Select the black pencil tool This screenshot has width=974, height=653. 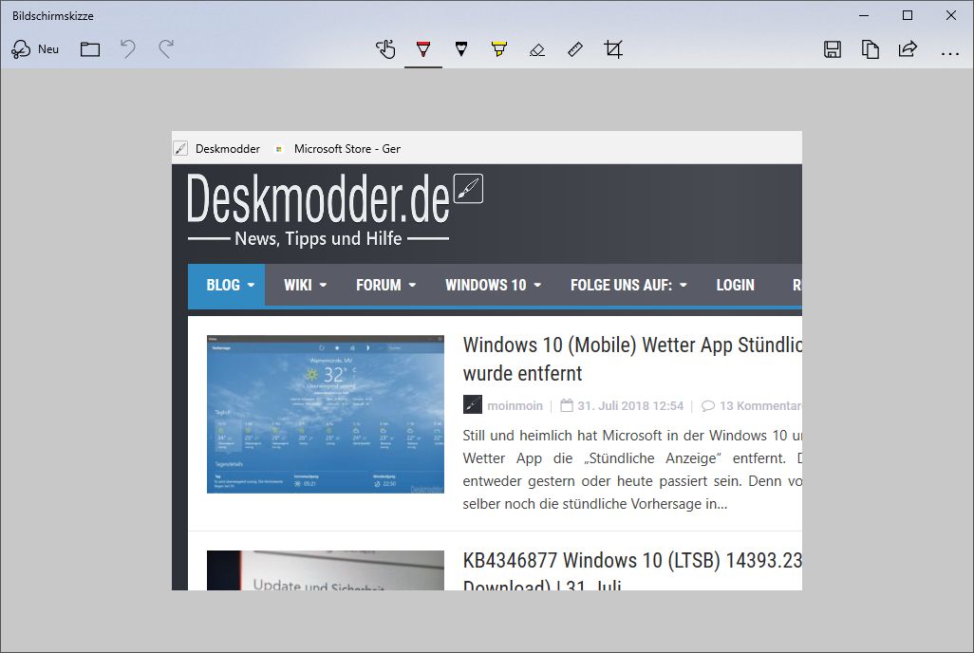point(461,49)
